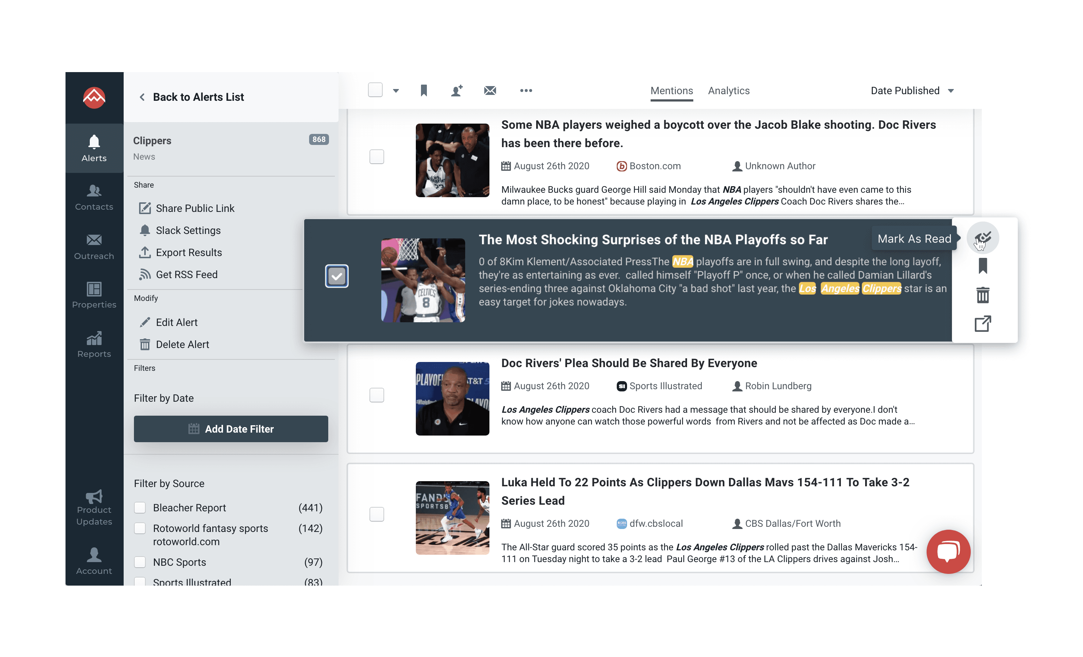Click the Add Date Filter button

click(231, 429)
